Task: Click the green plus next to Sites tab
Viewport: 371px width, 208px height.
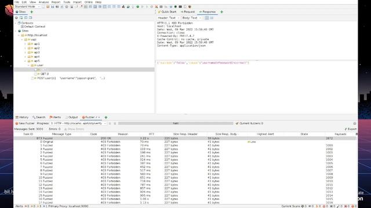Action: (31, 12)
